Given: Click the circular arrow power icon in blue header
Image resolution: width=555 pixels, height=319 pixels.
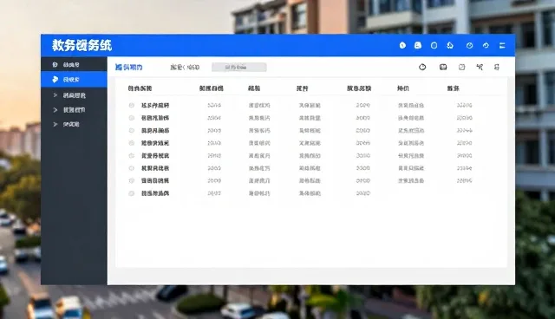Looking at the screenshot, I should [x=486, y=45].
